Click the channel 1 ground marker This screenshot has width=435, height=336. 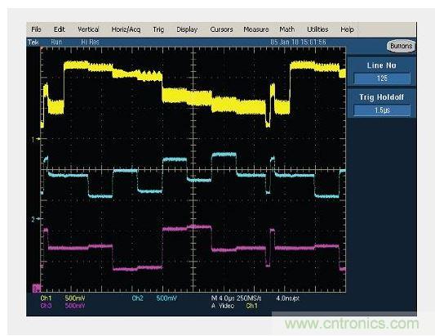click(x=35, y=139)
